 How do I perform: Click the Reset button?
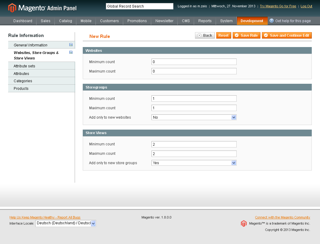click(x=224, y=35)
